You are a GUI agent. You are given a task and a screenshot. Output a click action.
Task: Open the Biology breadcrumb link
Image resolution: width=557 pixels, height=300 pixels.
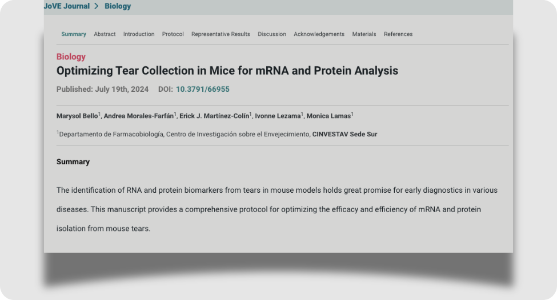(118, 6)
